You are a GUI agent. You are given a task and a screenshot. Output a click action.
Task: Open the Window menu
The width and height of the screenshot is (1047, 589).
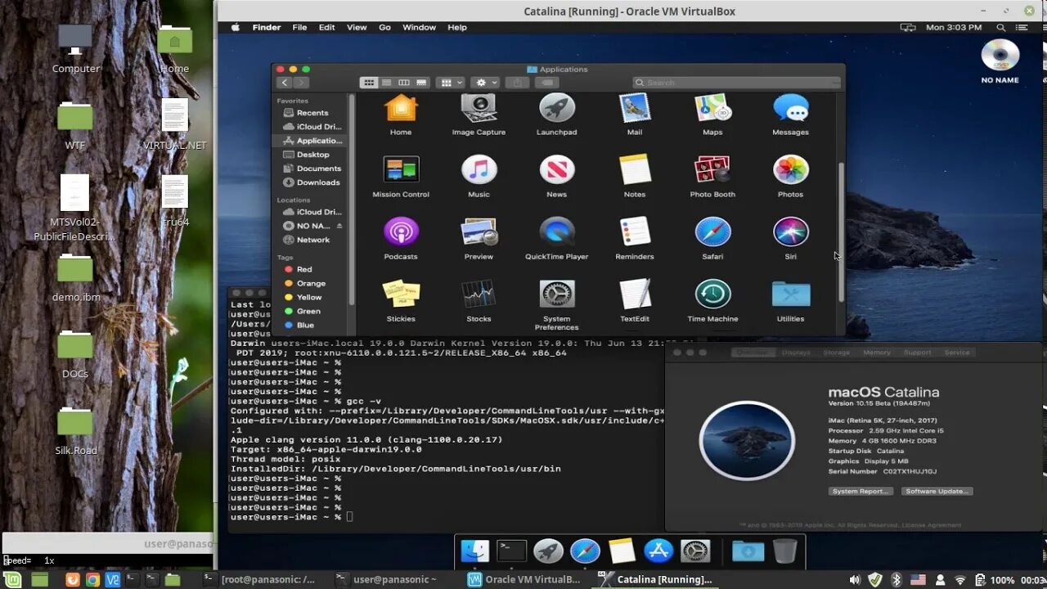click(x=419, y=27)
